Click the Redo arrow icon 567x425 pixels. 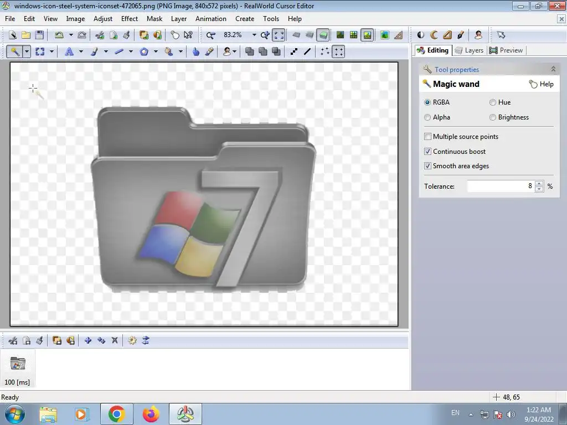[82, 35]
